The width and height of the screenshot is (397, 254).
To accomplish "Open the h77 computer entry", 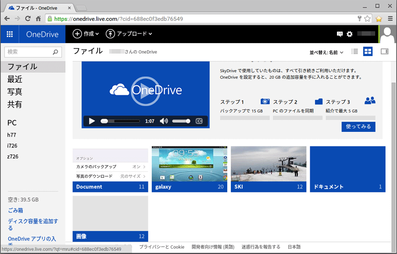I will [x=11, y=135].
